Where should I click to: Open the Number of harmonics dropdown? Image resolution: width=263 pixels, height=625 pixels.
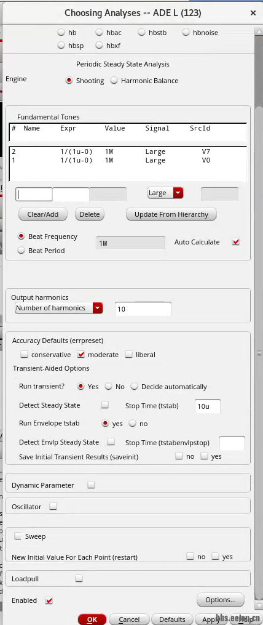pyautogui.click(x=59, y=308)
